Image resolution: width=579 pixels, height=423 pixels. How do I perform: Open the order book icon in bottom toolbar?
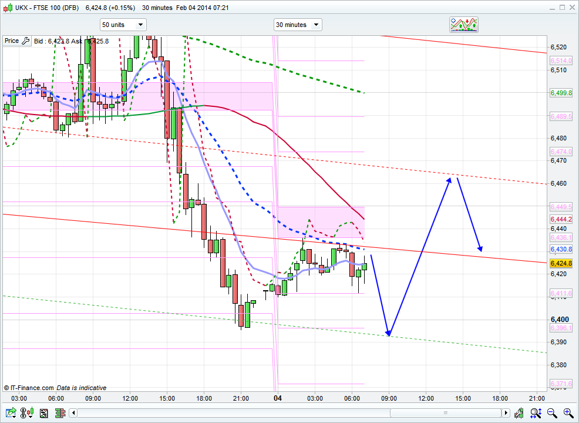tap(60, 413)
